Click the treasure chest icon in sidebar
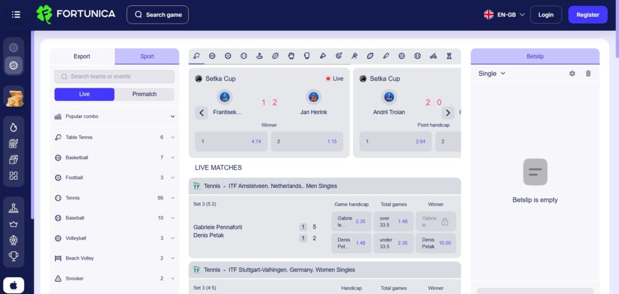This screenshot has height=294, width=619. point(13,97)
